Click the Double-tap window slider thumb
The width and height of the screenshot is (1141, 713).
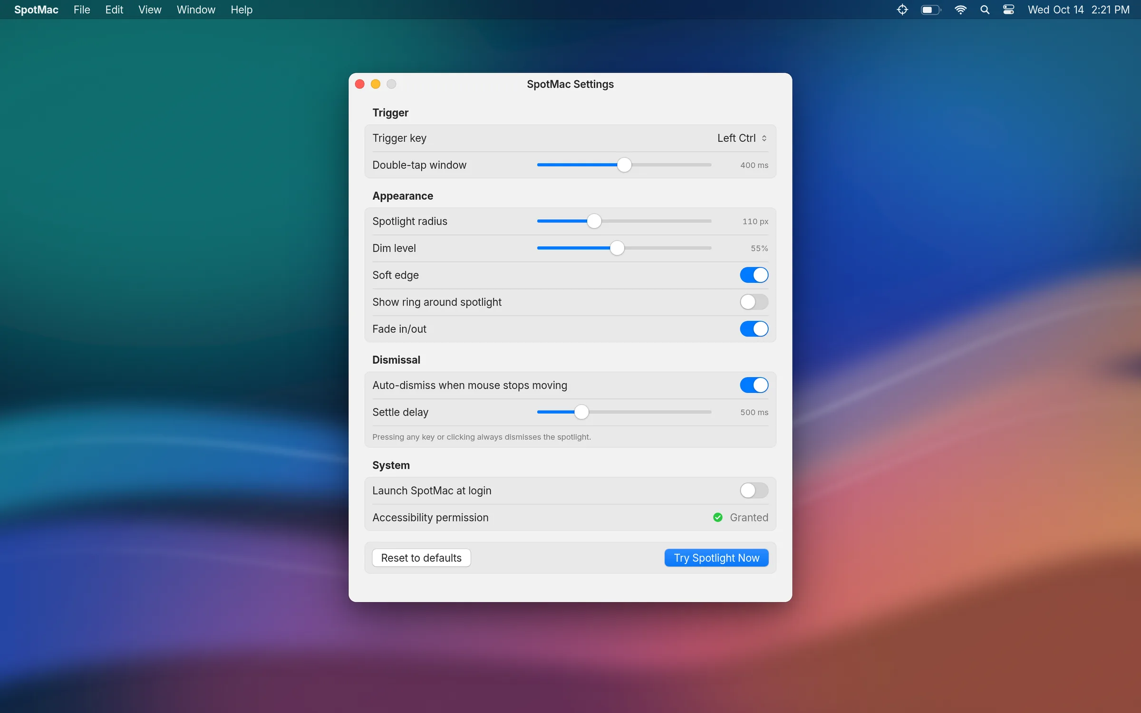point(624,165)
